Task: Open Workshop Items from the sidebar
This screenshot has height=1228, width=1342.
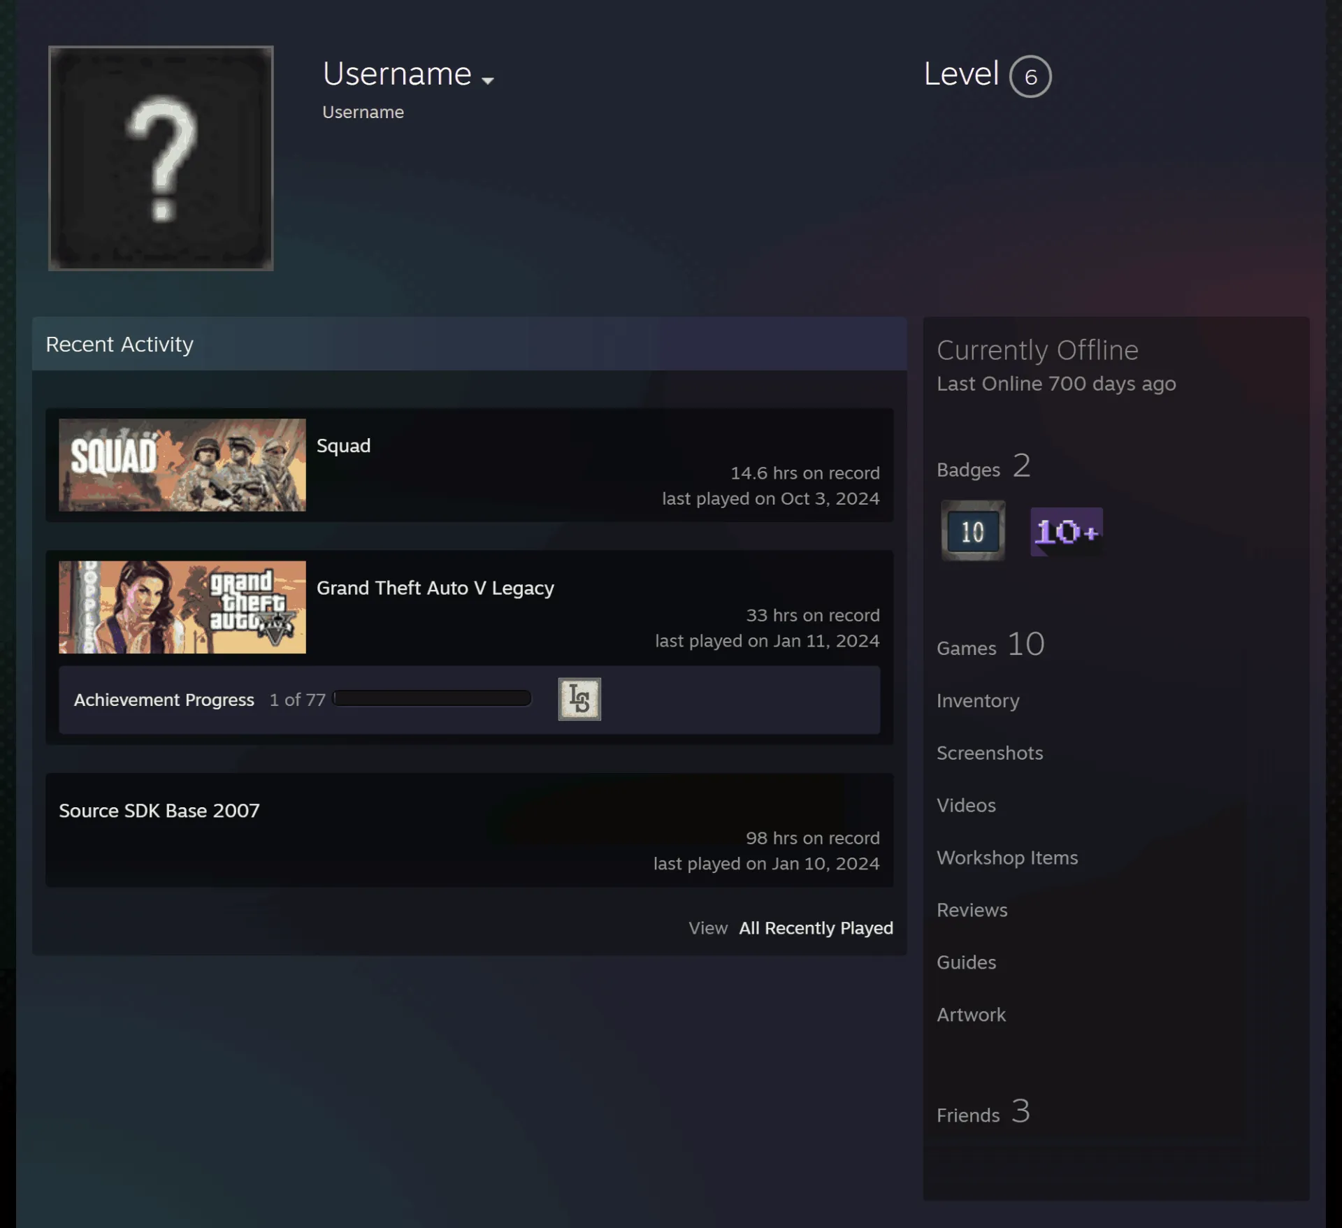Action: point(1007,858)
